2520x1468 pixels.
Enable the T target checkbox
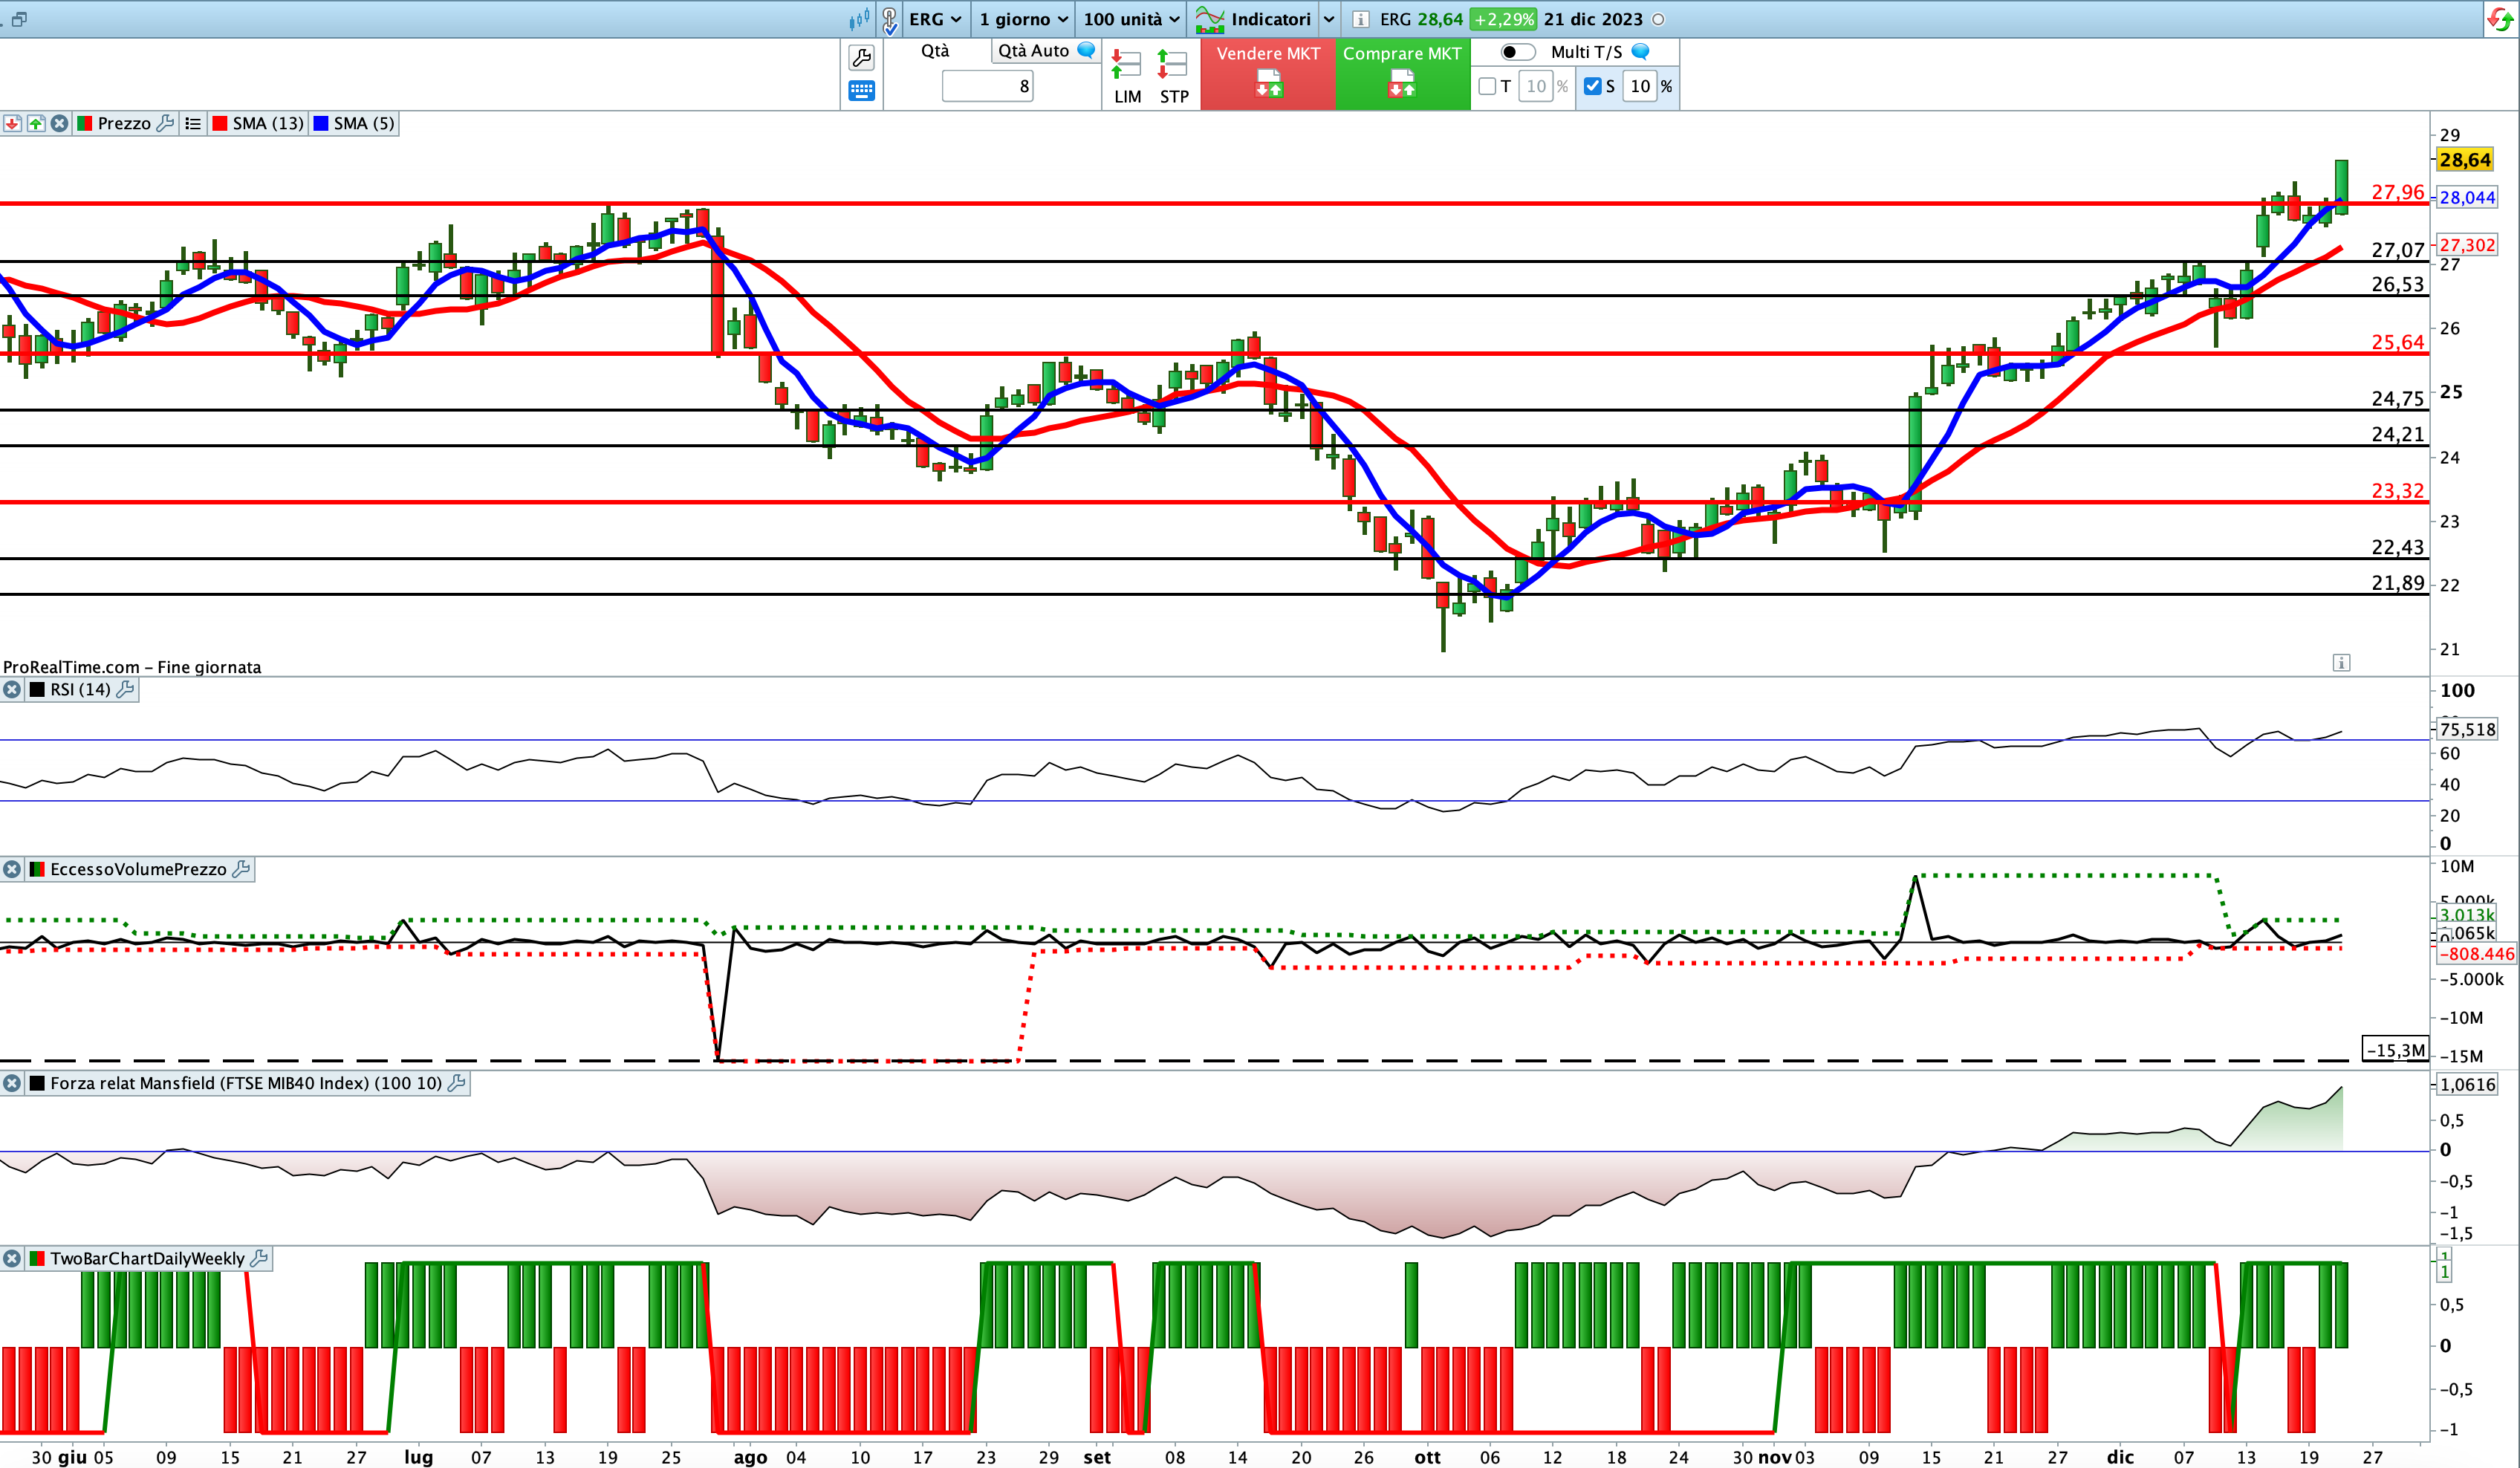click(x=1487, y=86)
